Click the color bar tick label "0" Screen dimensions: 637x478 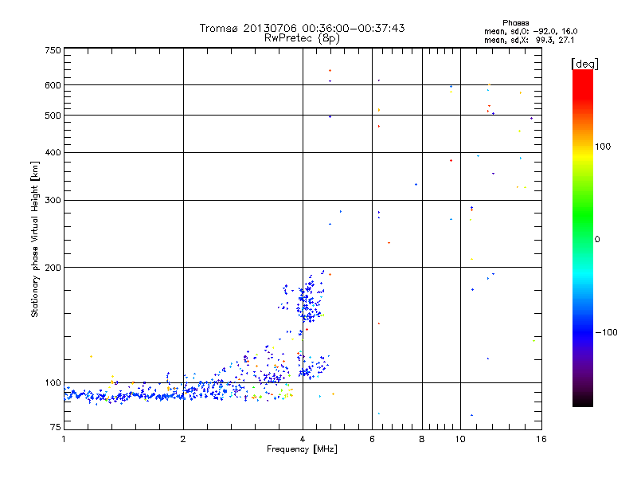pos(596,240)
